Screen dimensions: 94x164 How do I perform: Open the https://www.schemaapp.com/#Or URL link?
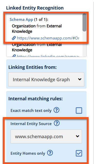click(48, 38)
